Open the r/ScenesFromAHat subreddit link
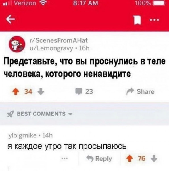 point(59,40)
